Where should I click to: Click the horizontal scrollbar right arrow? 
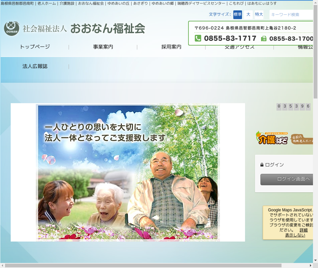pos(310,265)
